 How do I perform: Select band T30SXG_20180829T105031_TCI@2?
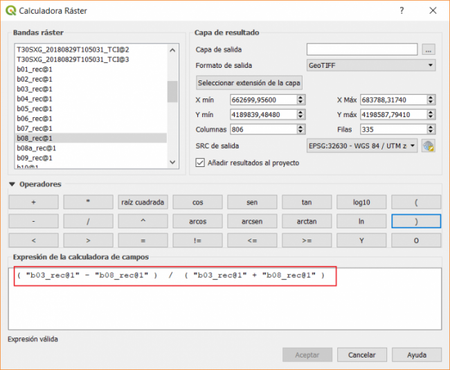(91, 50)
